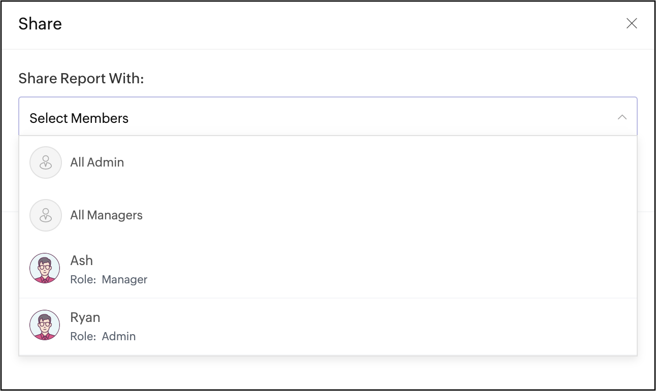This screenshot has height=391, width=656.
Task: Collapse the member list using chevron arrow
Action: pos(622,117)
